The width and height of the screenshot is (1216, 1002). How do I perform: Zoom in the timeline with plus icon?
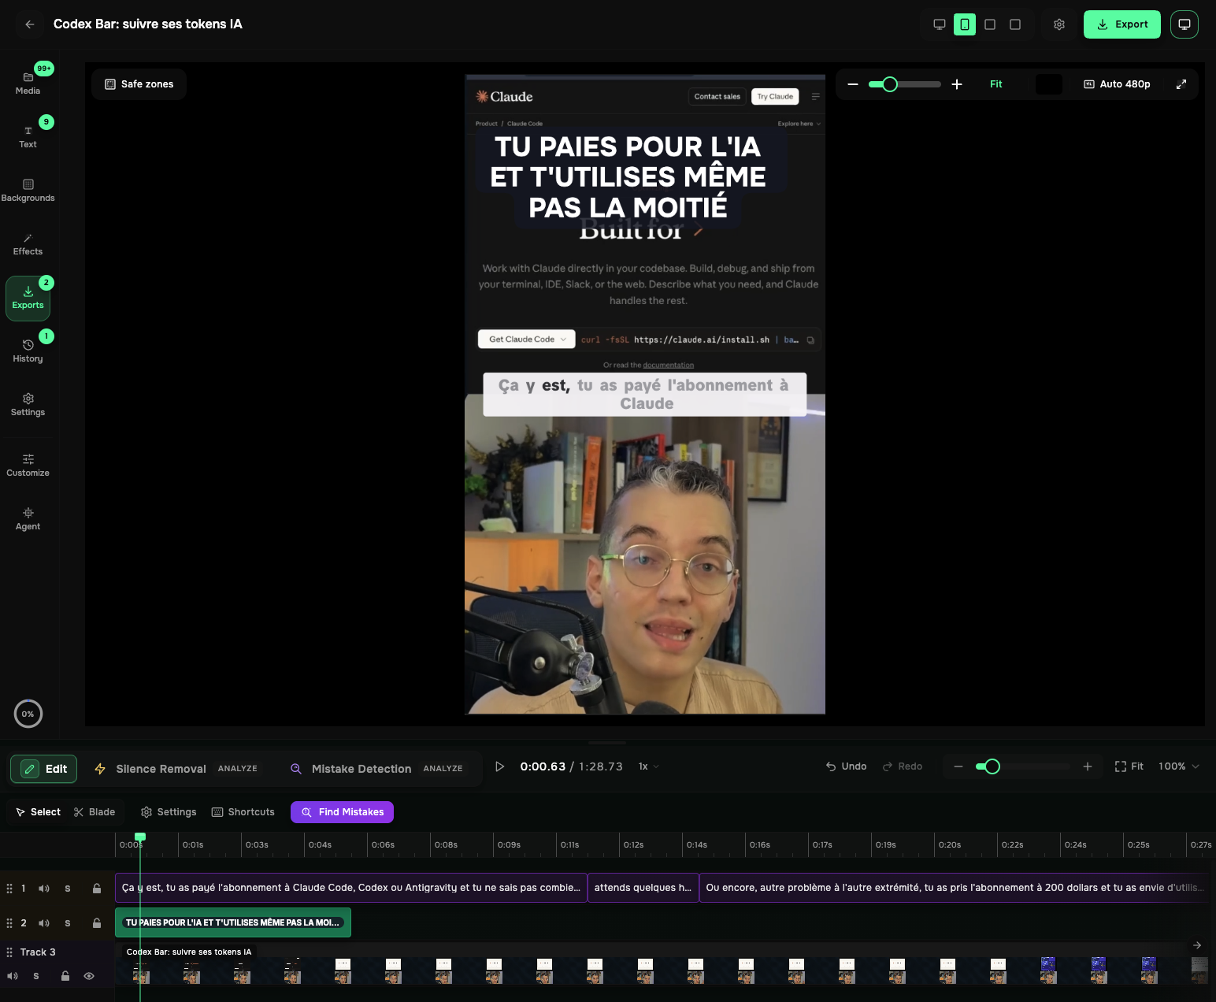pos(1088,766)
